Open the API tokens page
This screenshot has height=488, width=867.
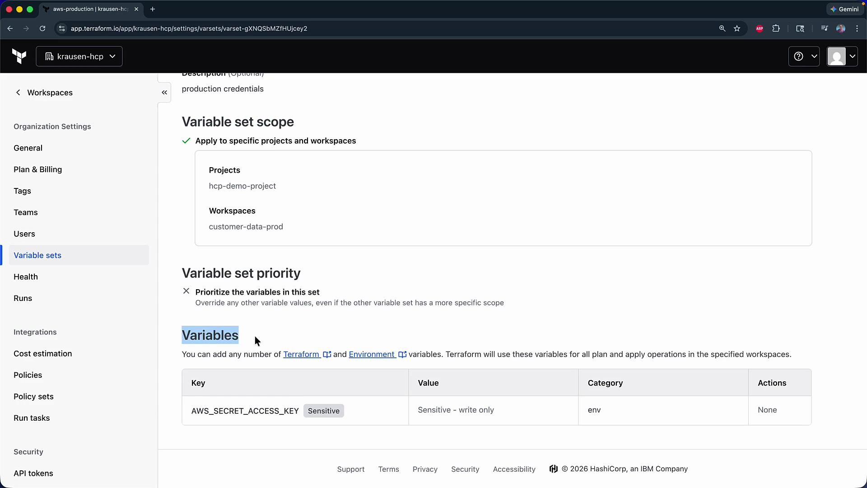tap(33, 474)
